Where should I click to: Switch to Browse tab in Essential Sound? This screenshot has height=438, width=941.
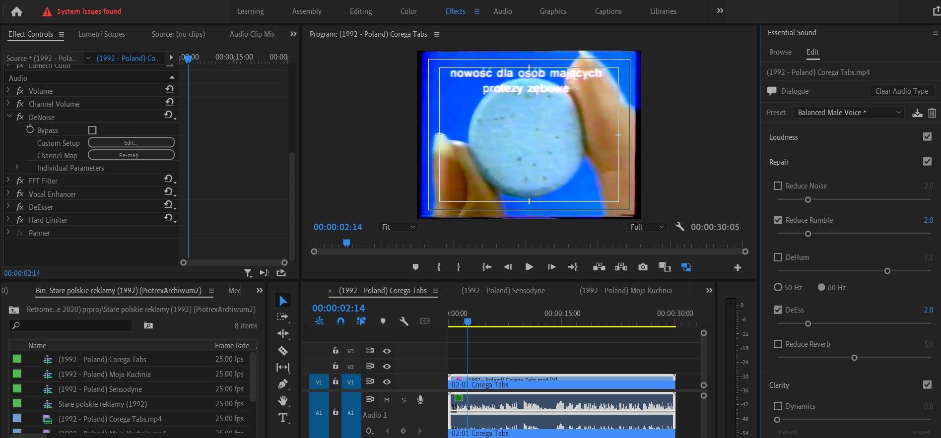[x=780, y=52]
